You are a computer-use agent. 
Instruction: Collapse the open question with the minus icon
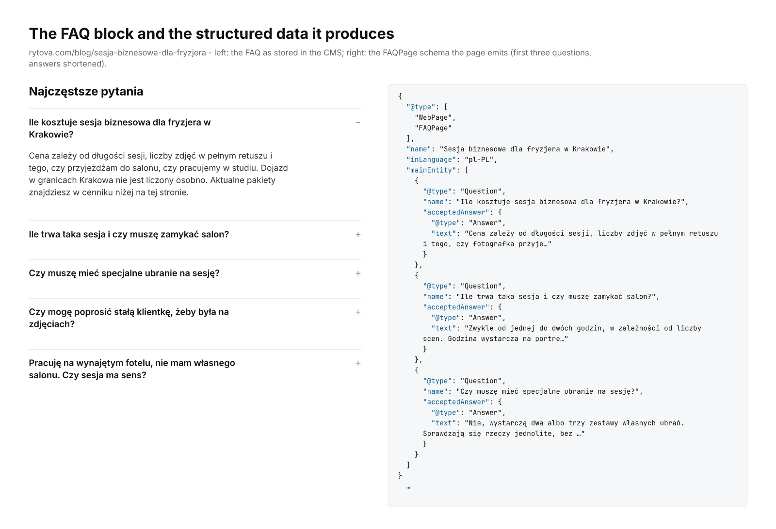tap(358, 123)
